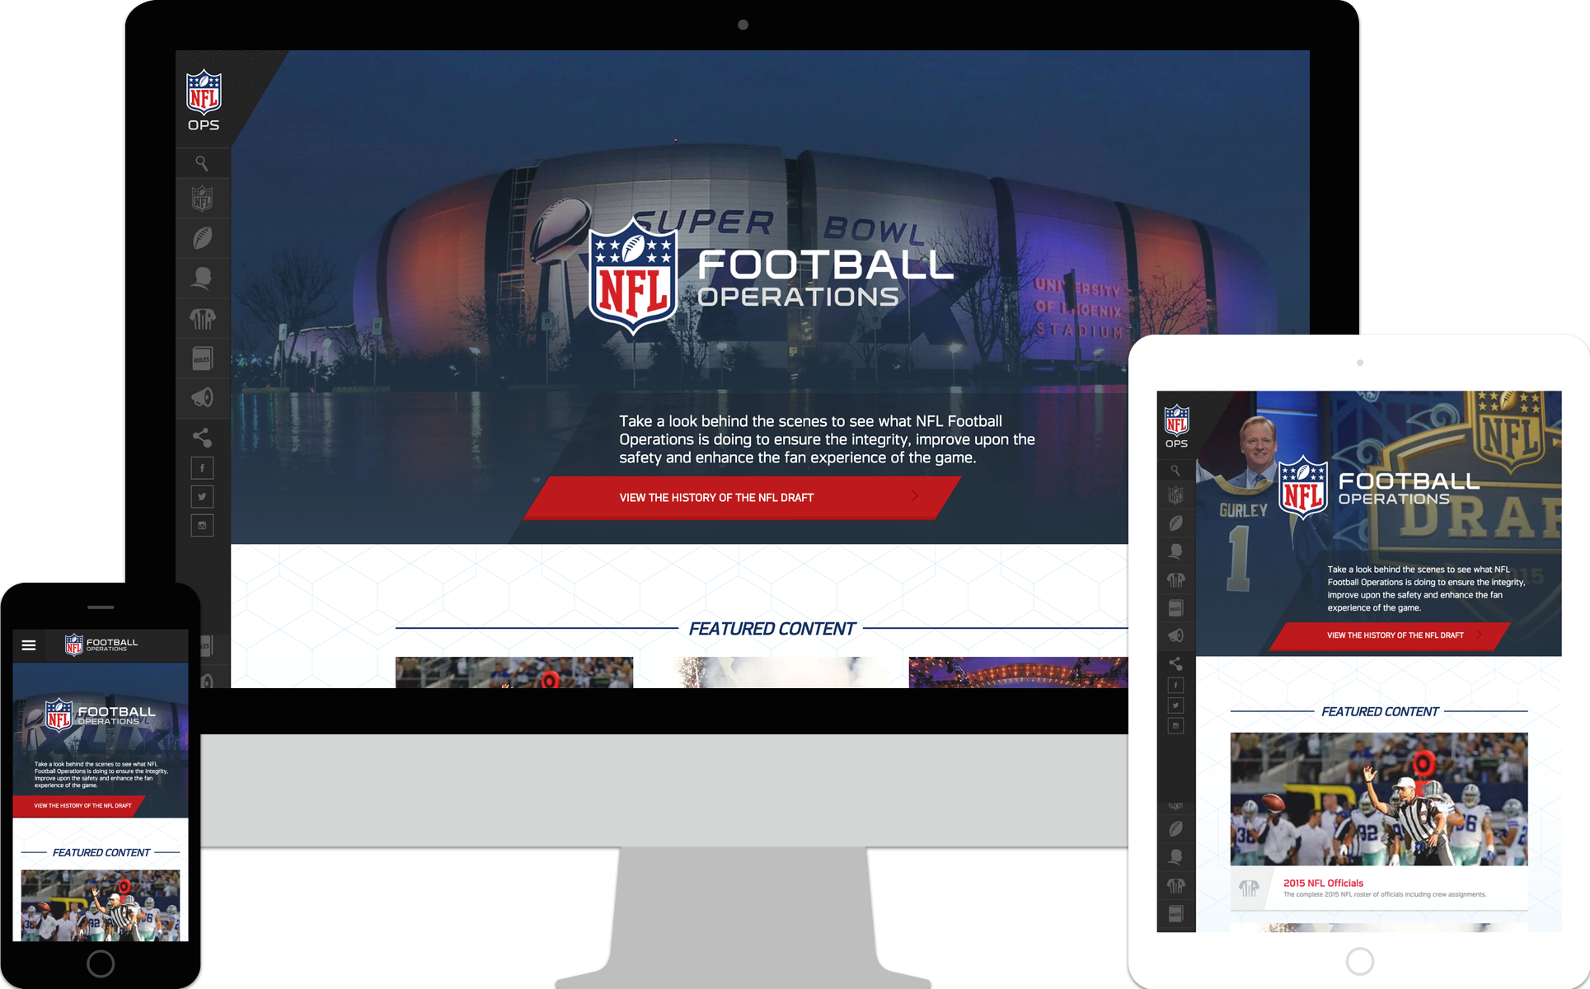Select the football icon in desktop sidebar
Viewport: 1590px width, 989px height.
202,238
